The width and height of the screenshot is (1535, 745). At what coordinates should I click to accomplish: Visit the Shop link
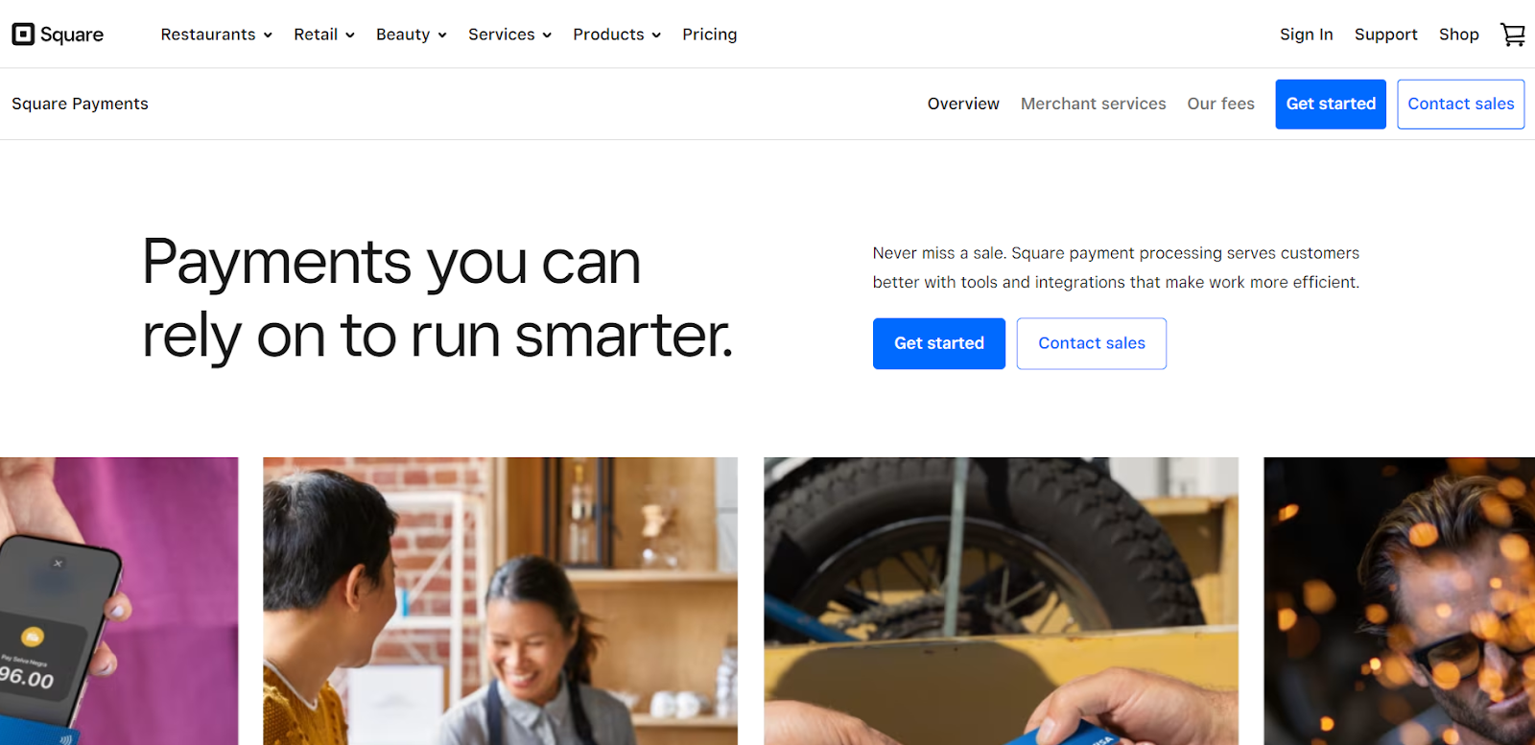point(1458,35)
